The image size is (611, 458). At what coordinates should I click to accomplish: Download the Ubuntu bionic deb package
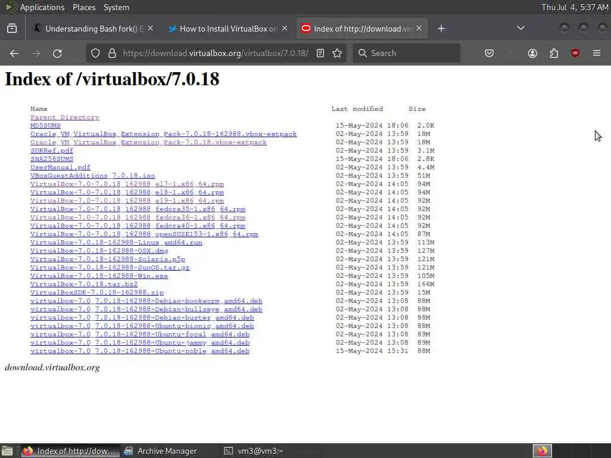[142, 326]
